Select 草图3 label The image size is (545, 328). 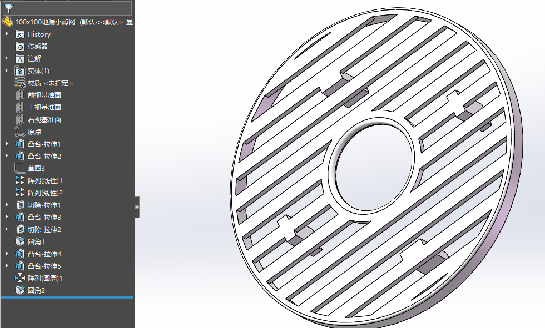[x=36, y=169]
